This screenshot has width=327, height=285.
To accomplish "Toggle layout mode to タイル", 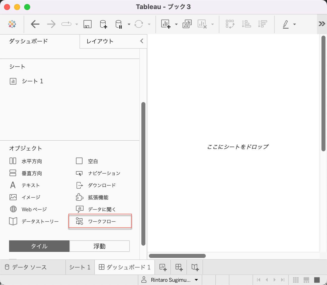I will 39,246.
